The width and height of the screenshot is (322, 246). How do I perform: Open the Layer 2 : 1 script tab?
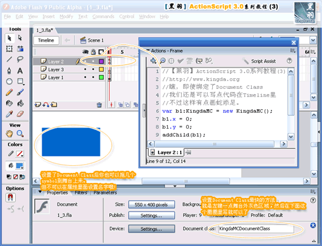click(x=167, y=153)
